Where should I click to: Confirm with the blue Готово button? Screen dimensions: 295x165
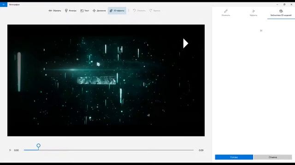coord(234,157)
